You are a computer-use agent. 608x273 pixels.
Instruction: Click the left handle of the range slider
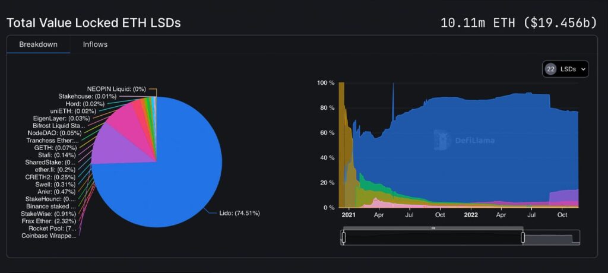pos(343,237)
